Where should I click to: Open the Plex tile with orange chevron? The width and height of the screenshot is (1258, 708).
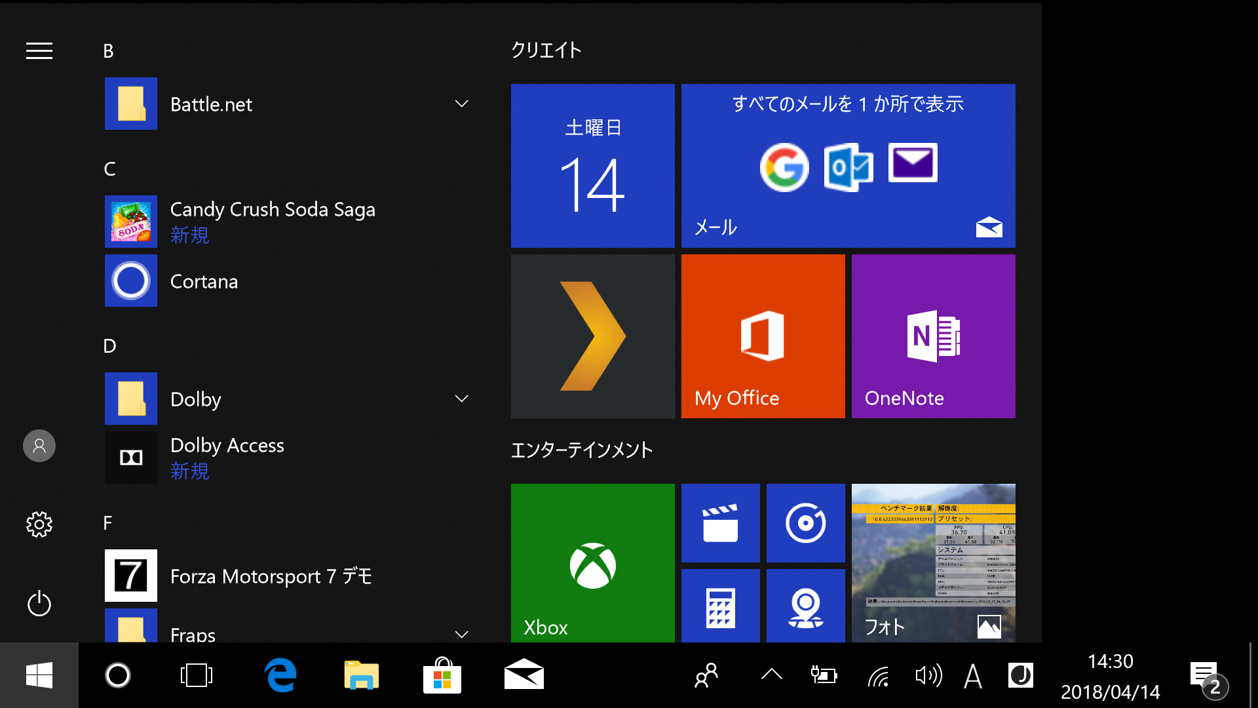(x=592, y=336)
